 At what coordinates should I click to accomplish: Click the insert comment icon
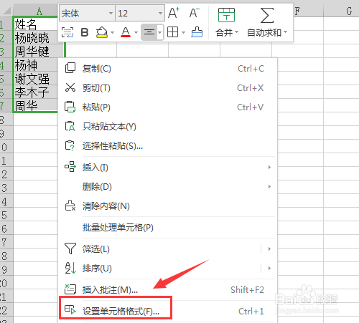(70, 289)
